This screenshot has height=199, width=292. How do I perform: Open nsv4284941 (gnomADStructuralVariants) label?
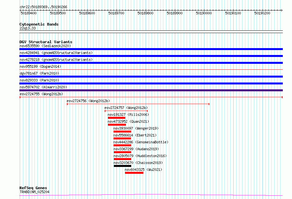point(56,53)
